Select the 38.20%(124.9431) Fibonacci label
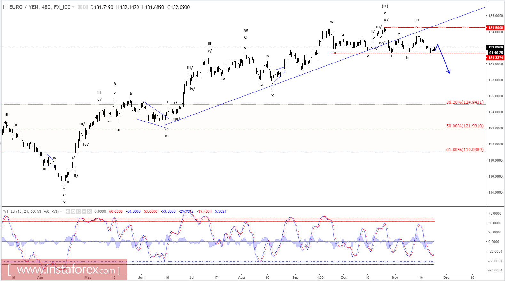Viewport: 505px width, 281px height. pyautogui.click(x=465, y=102)
